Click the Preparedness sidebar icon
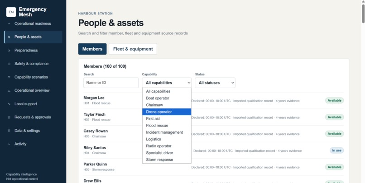The image size is (365, 183). pyautogui.click(x=9, y=51)
